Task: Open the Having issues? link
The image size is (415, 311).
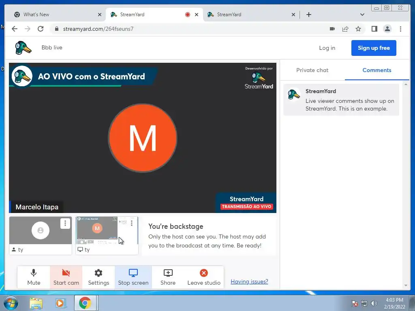Action: [249, 281]
